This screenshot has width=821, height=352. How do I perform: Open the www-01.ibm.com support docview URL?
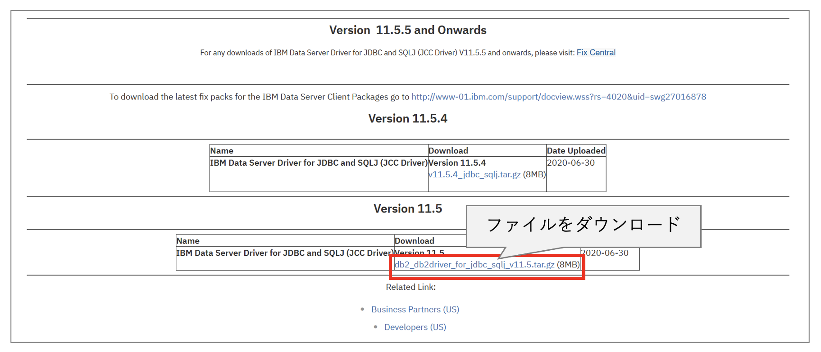click(x=559, y=97)
